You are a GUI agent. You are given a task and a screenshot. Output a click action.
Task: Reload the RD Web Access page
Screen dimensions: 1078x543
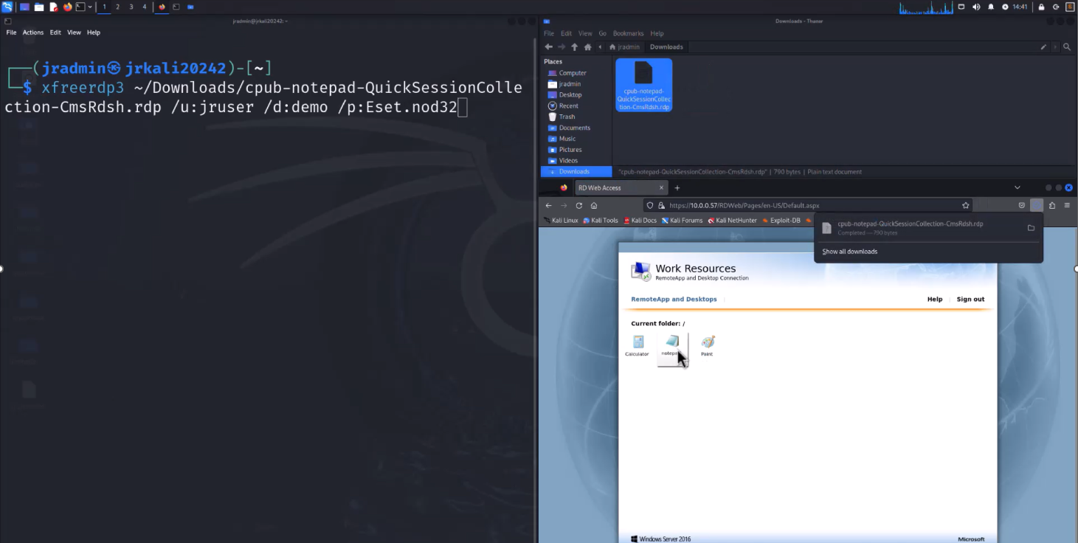click(579, 205)
